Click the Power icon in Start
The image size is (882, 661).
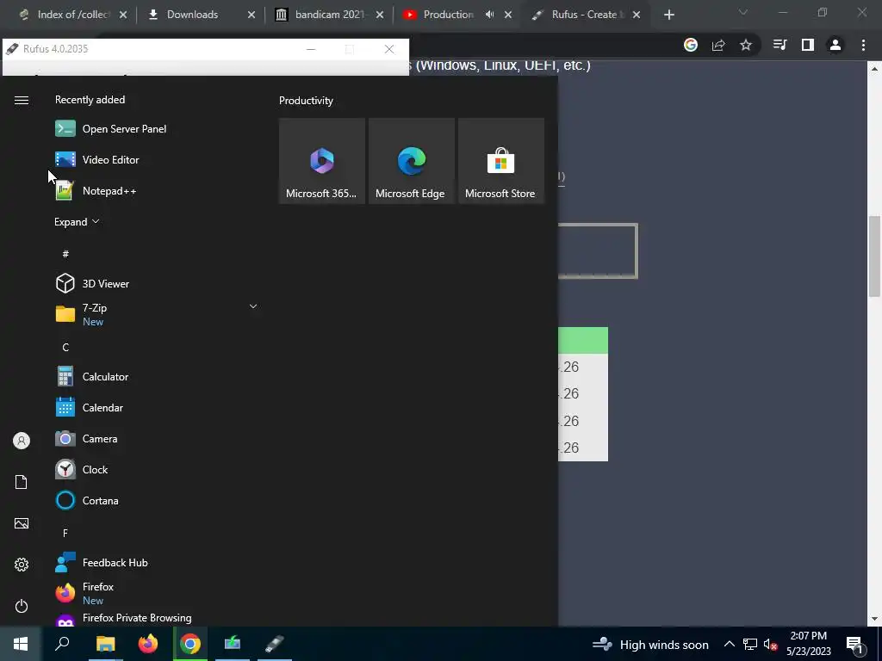(22, 606)
